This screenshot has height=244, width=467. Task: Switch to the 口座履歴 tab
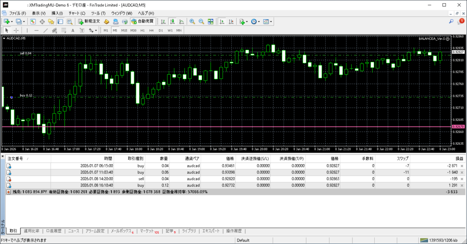pos(54,231)
